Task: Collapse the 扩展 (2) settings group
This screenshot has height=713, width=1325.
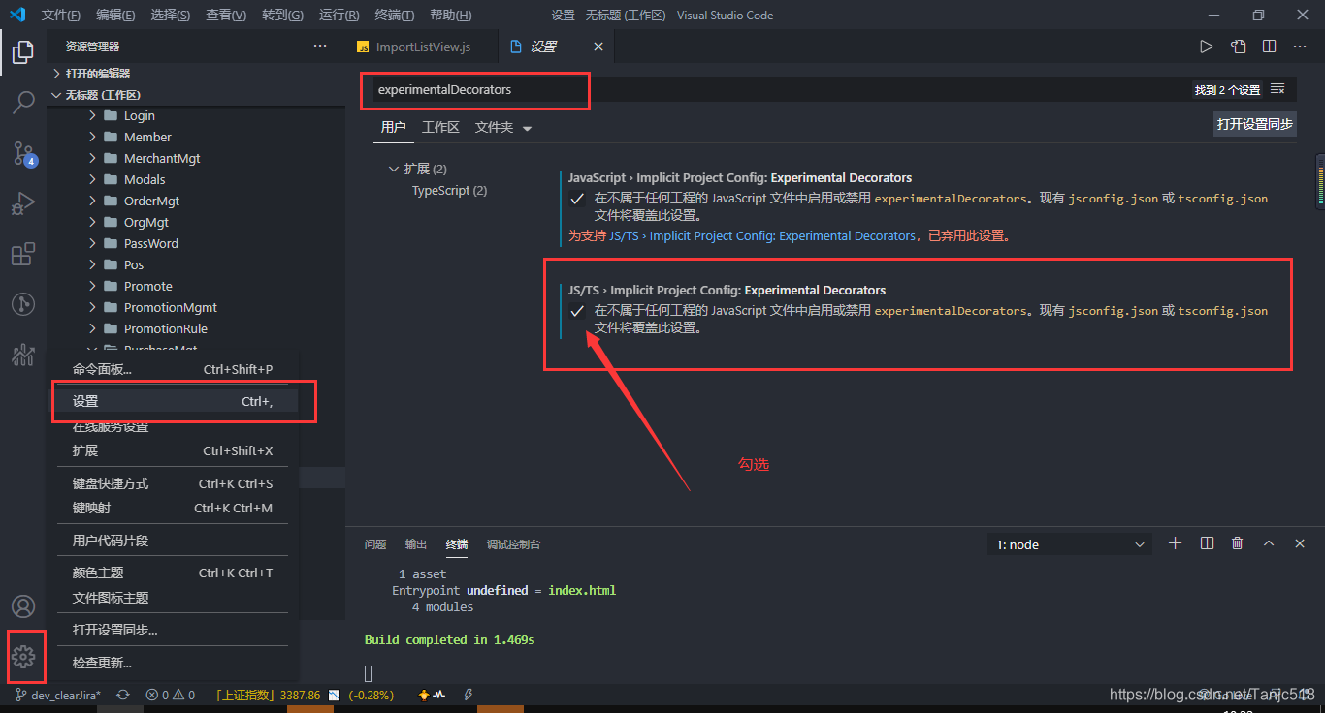Action: click(394, 169)
